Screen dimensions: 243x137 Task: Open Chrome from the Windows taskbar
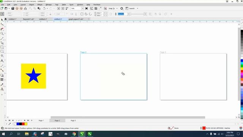point(74,134)
